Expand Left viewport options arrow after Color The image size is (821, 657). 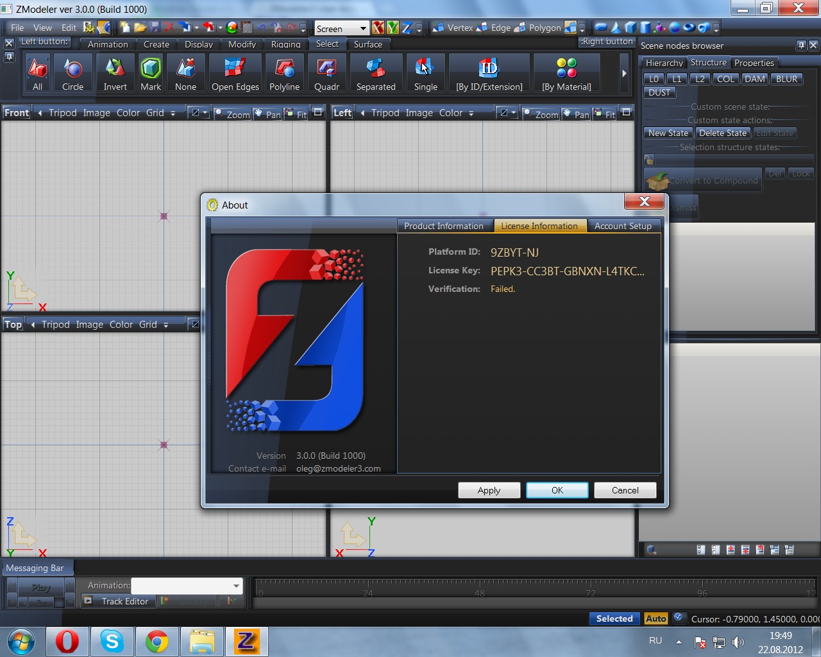(471, 113)
